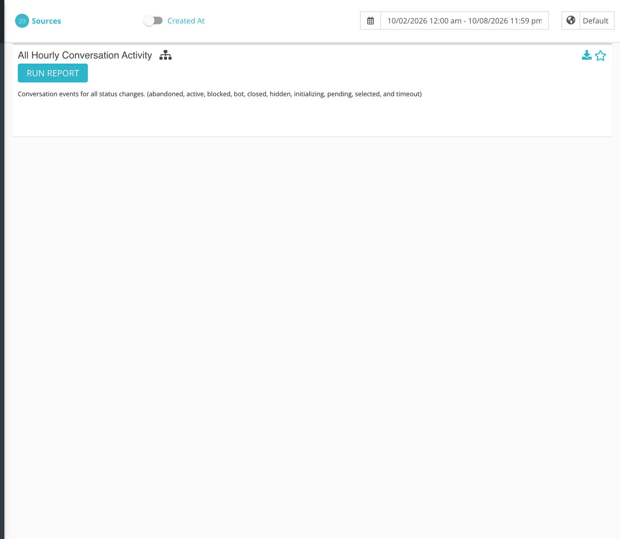Viewport: 620px width, 539px height.
Task: Run the All Hourly Conversation Activity report
Action: tap(53, 73)
